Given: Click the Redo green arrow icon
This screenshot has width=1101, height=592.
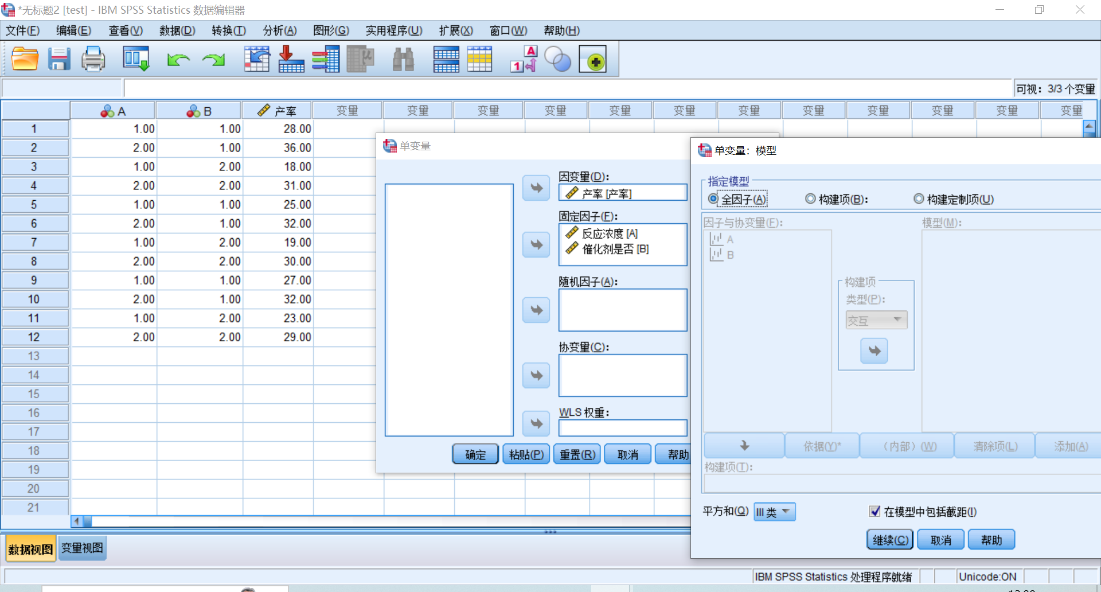Looking at the screenshot, I should 214,59.
